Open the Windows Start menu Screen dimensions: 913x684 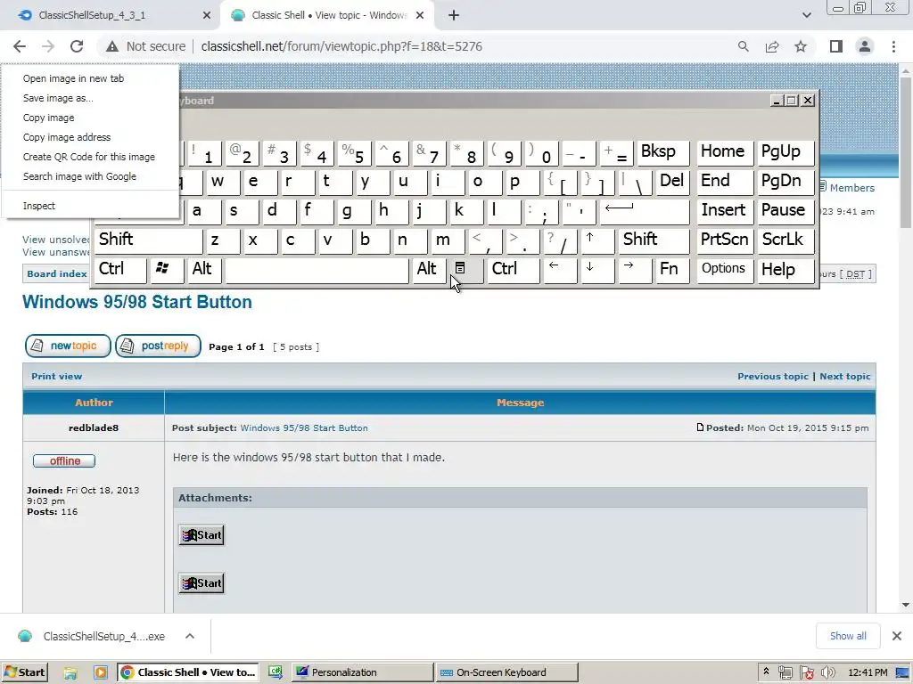pyautogui.click(x=24, y=672)
